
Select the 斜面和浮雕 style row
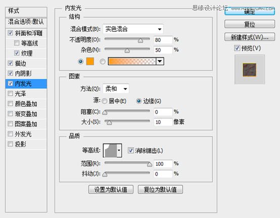click(x=26, y=33)
